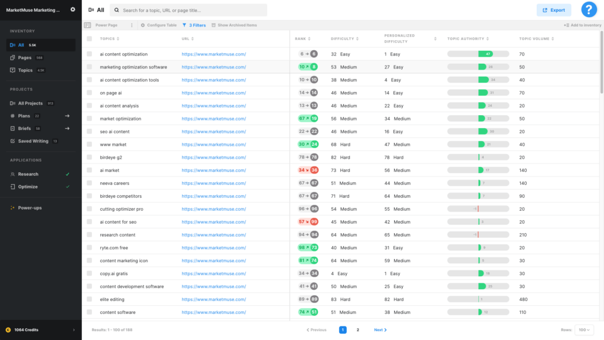Click the Saved Writing pencil icon
The width and height of the screenshot is (604, 340).
(12, 141)
